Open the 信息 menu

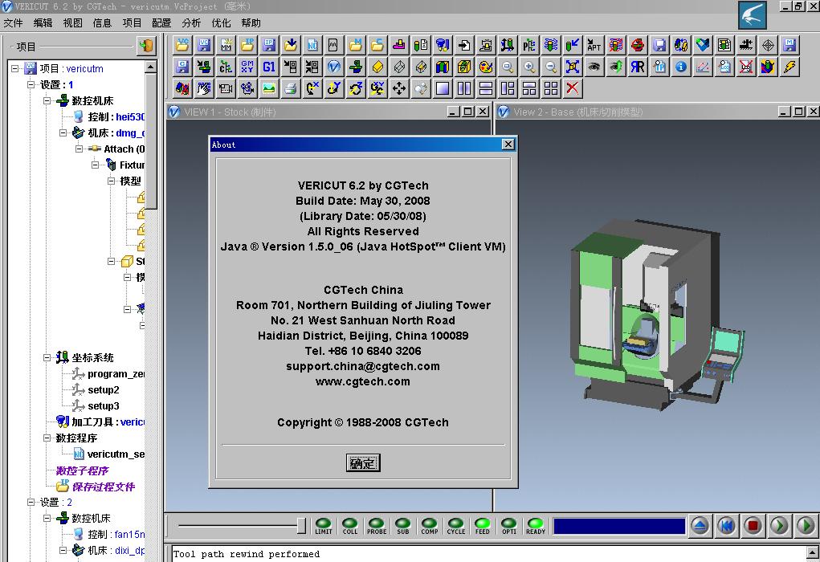click(x=102, y=23)
